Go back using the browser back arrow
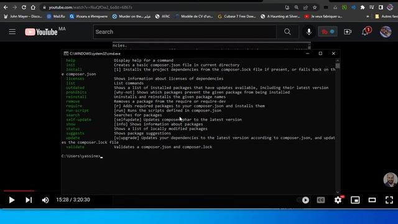398x224 pixels. click(x=6, y=7)
